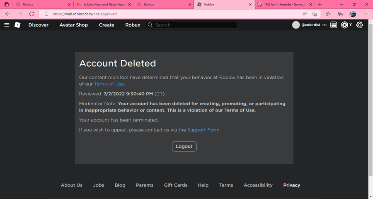Image resolution: width=373 pixels, height=199 pixels.
Task: Open the Edge settings ellipsis menu
Action: [x=365, y=14]
